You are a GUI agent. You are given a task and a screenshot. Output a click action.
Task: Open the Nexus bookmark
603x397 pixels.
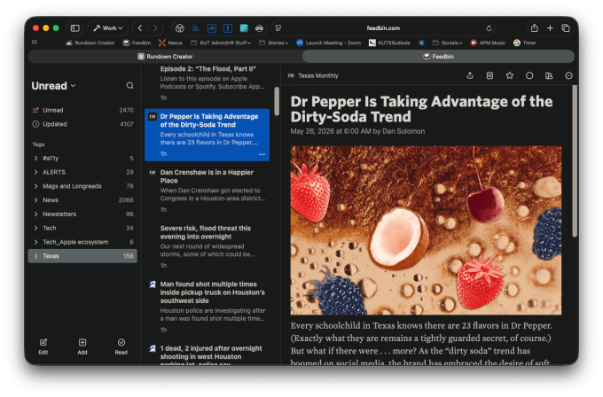[x=171, y=43]
